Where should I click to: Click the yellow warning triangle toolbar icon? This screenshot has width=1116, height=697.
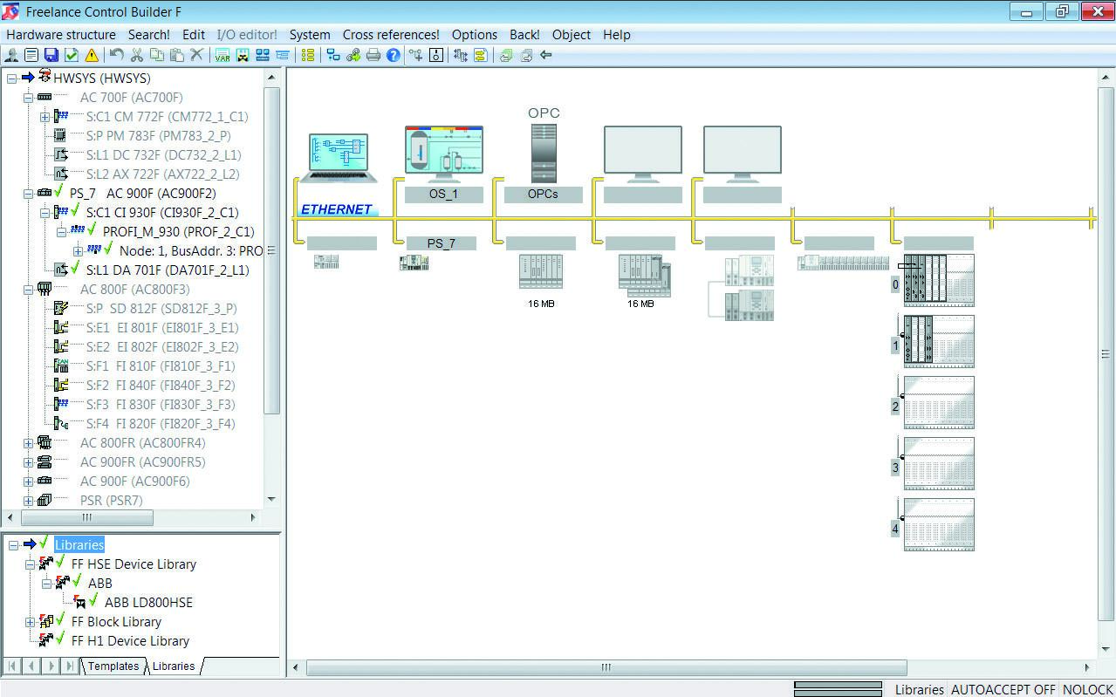(92, 55)
